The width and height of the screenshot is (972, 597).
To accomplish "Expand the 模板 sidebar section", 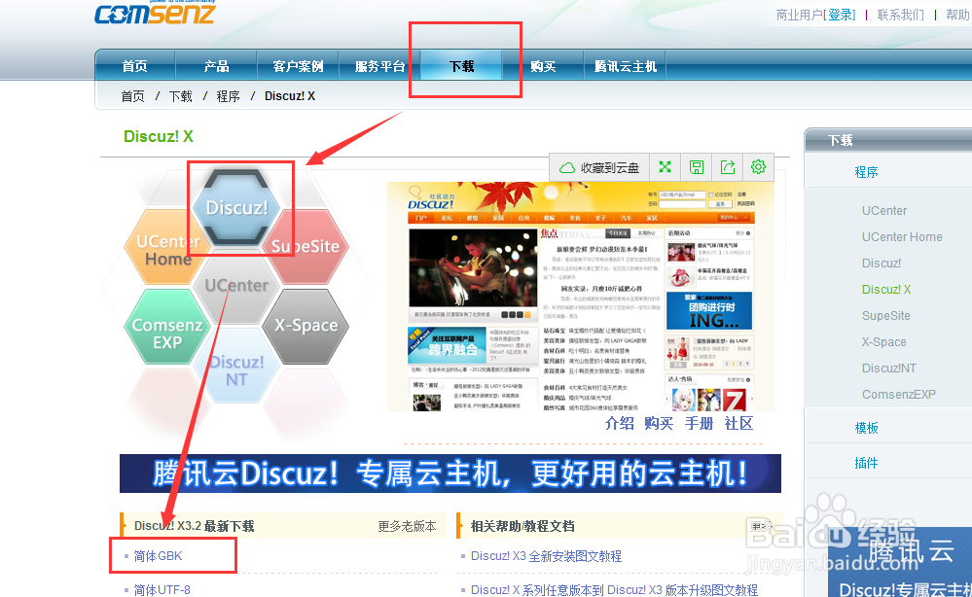I will tap(866, 428).
